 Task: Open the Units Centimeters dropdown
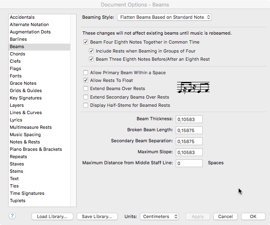point(159,216)
